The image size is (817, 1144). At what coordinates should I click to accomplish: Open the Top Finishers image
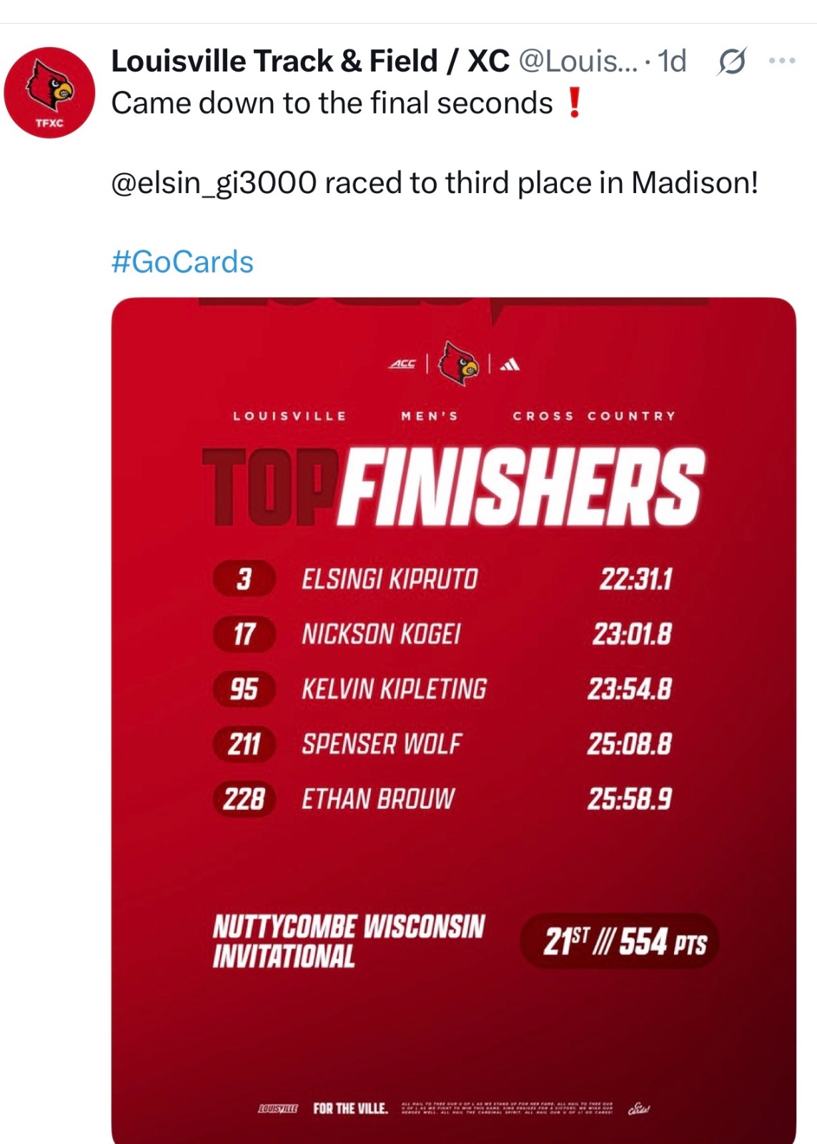[x=454, y=720]
